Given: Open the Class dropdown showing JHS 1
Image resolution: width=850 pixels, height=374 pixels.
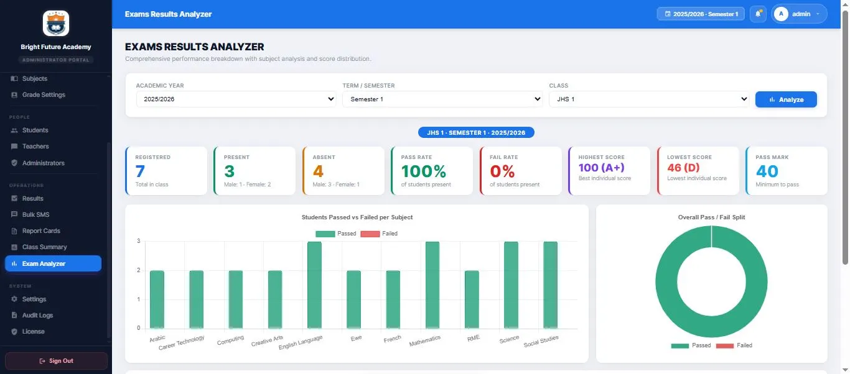Looking at the screenshot, I should 649,99.
